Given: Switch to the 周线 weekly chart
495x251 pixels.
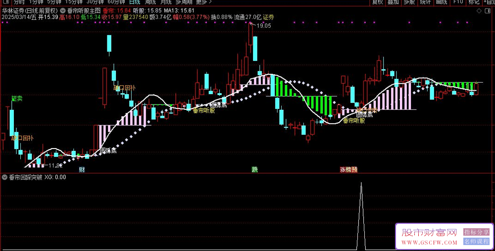Looking at the screenshot, I should 150,2.
